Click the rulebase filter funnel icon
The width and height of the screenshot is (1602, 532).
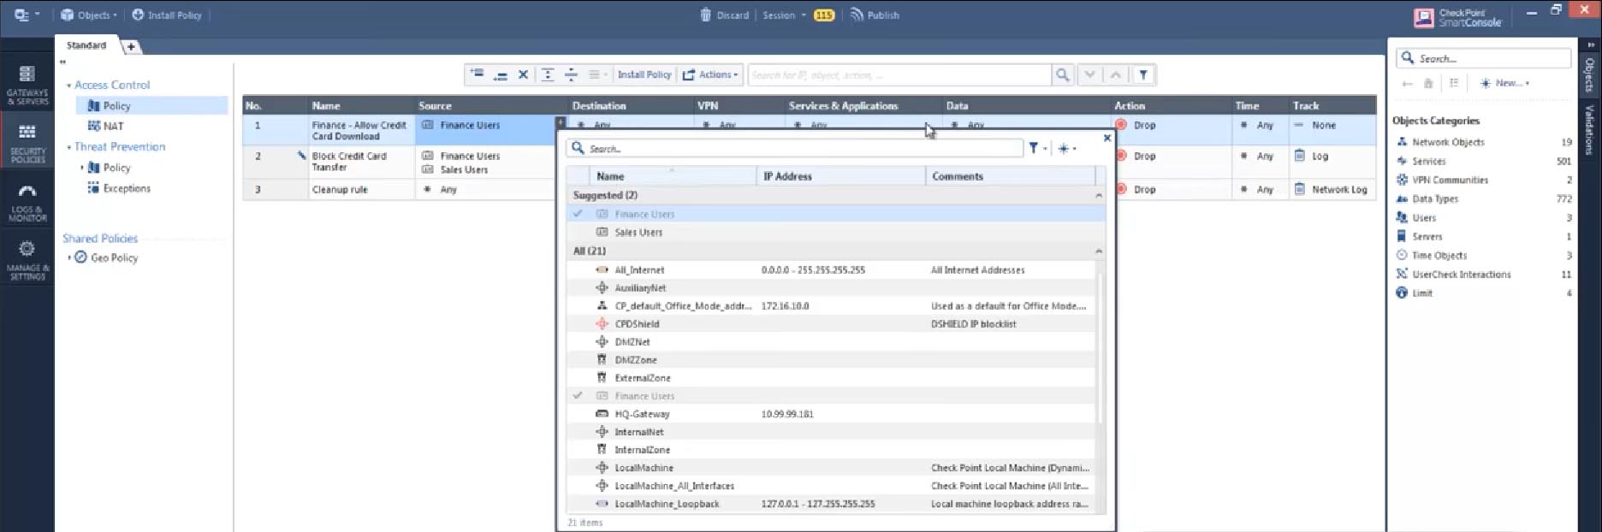(1142, 75)
